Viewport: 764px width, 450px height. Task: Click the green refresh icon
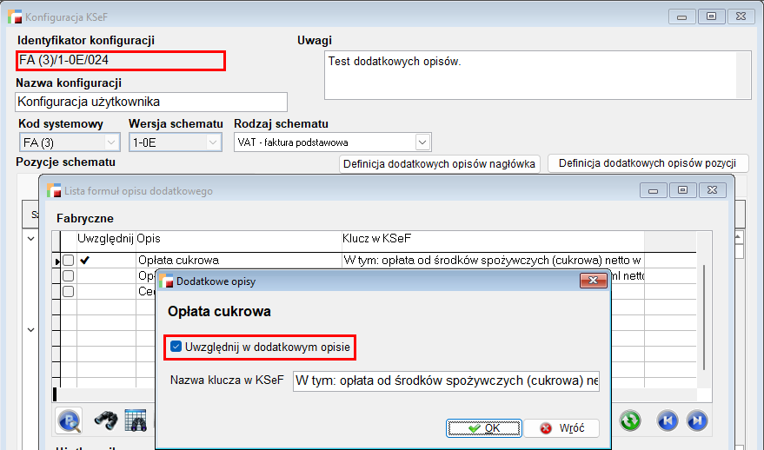(630, 420)
